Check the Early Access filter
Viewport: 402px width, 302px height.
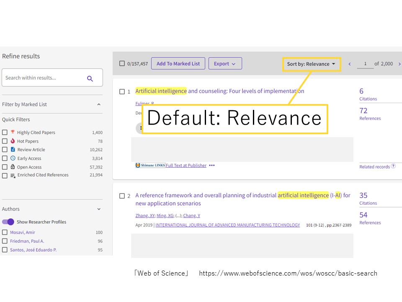click(x=5, y=158)
